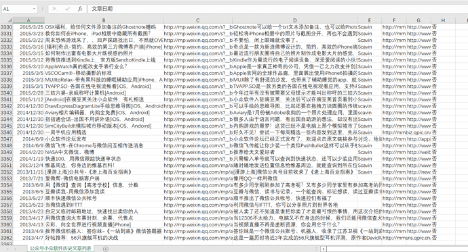The width and height of the screenshot is (468, 252).
Task: Select row header 3362
Action: [6, 238]
